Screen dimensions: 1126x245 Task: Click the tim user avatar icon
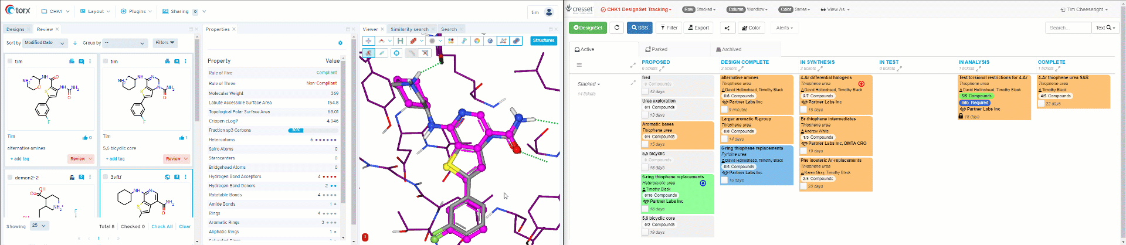tap(549, 12)
